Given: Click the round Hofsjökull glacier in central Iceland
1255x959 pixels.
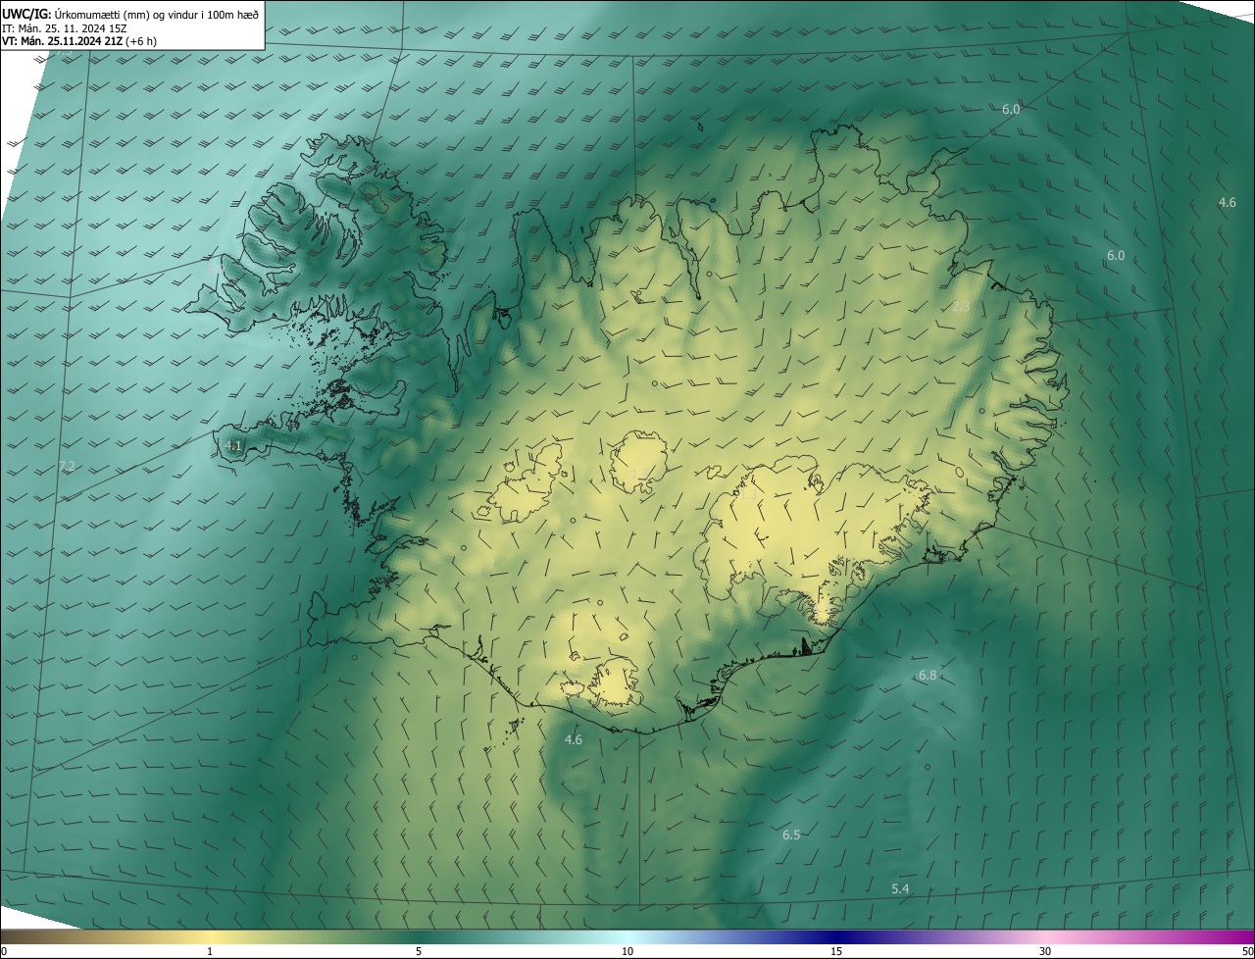Looking at the screenshot, I should click(x=639, y=461).
